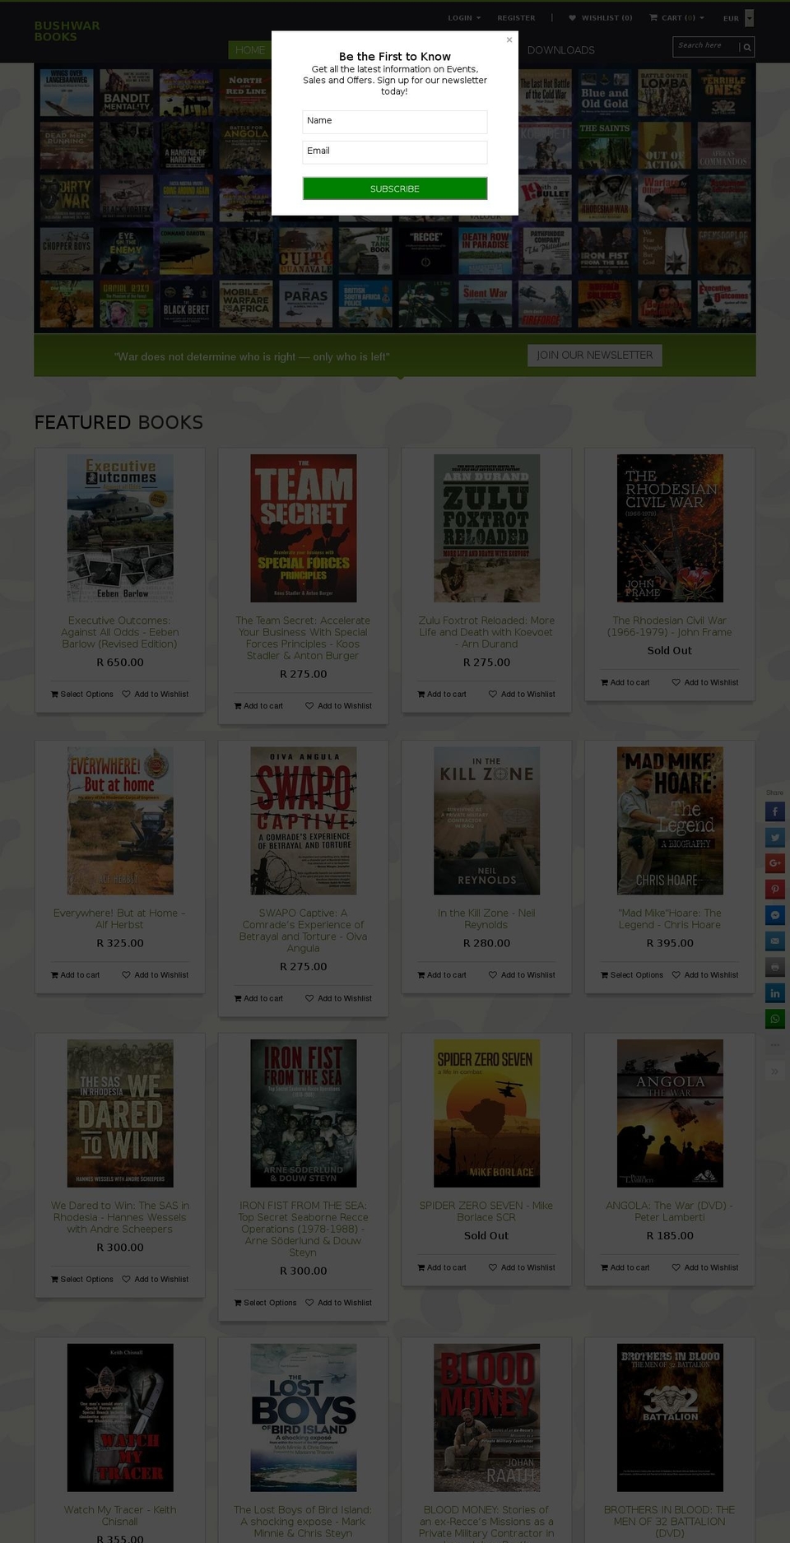Add In the Kill Zone to wishlist
This screenshot has height=1543, width=790.
522,975
